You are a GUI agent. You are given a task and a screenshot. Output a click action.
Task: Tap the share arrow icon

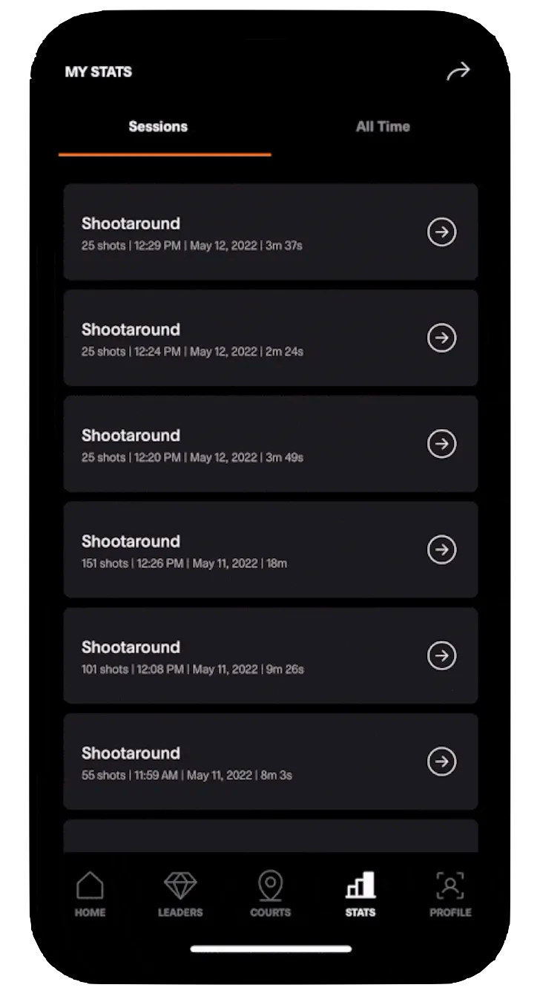(x=458, y=71)
